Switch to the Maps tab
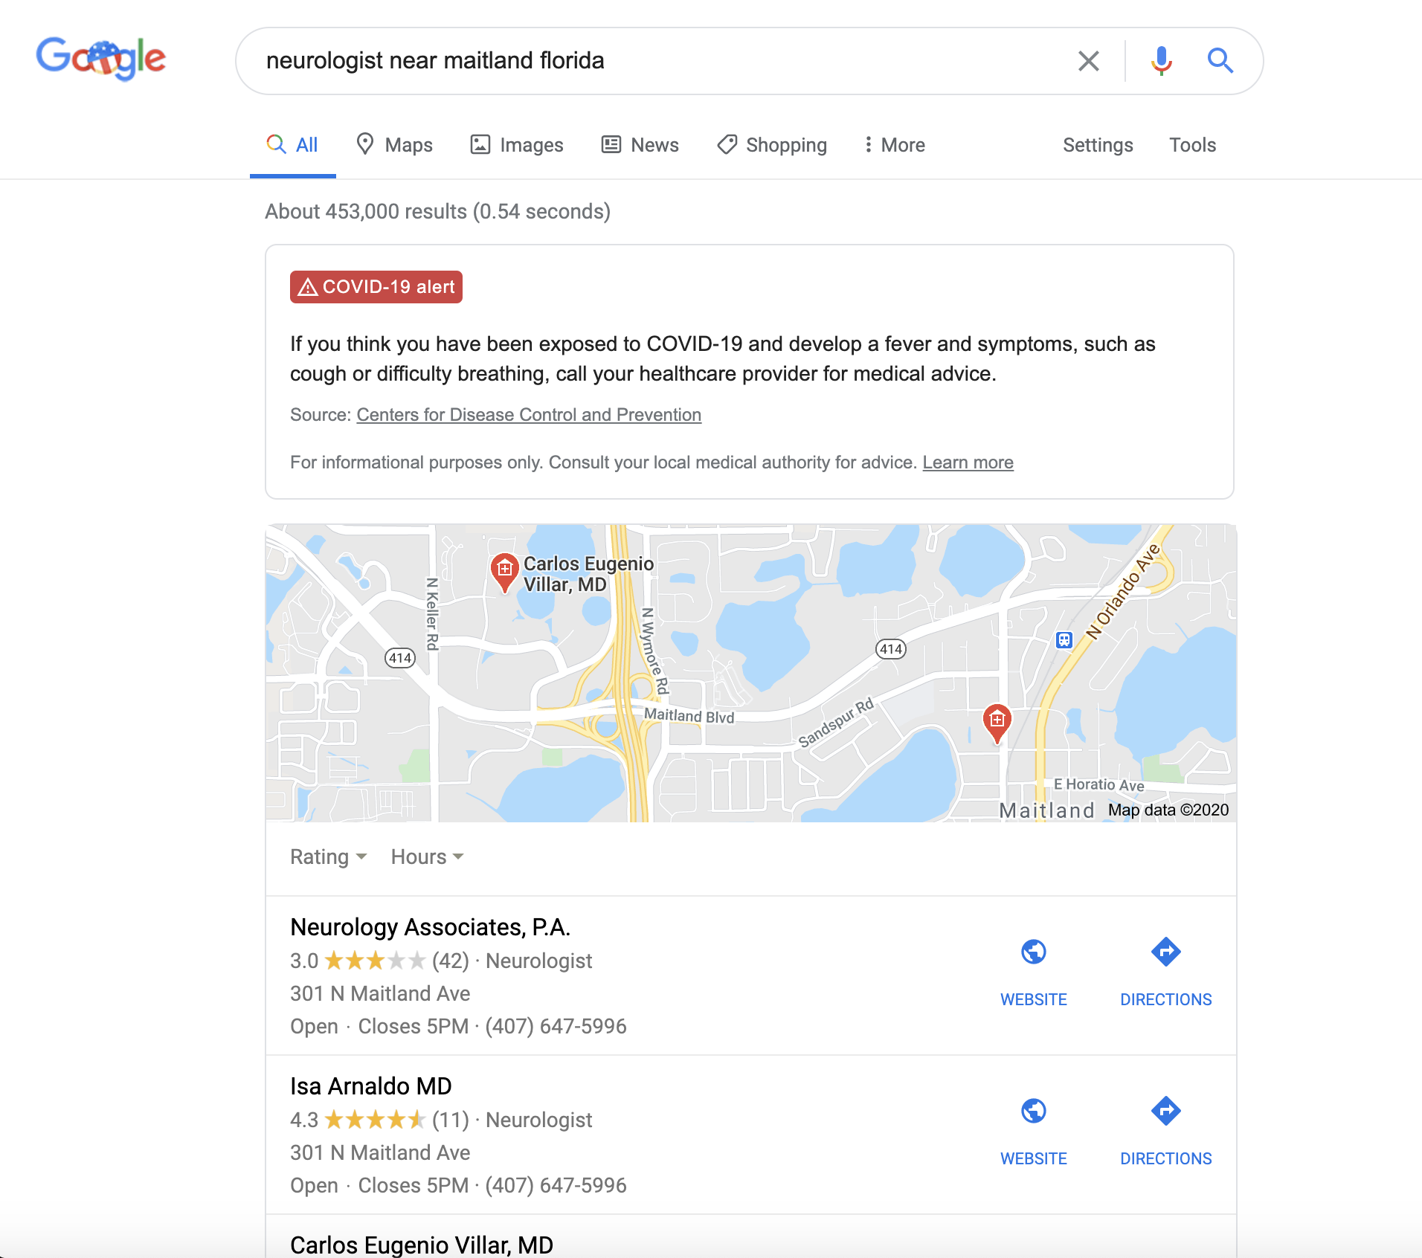The image size is (1422, 1258). tap(394, 145)
